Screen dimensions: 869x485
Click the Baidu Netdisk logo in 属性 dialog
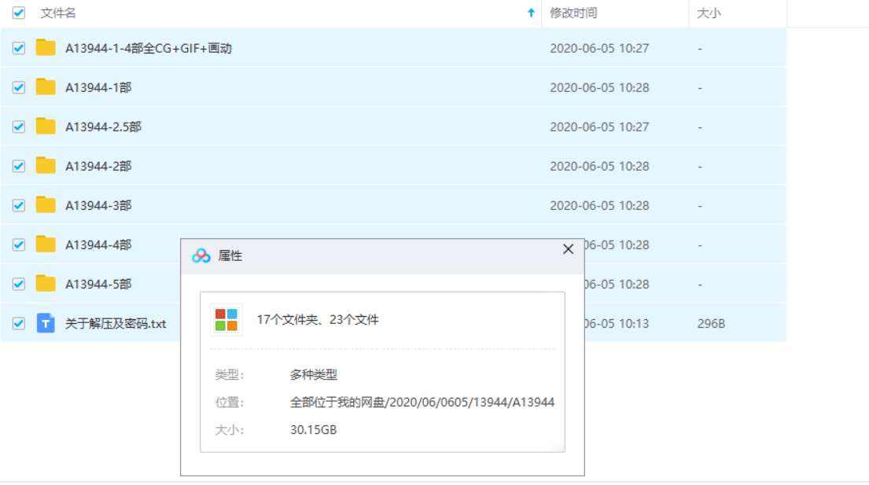[201, 256]
